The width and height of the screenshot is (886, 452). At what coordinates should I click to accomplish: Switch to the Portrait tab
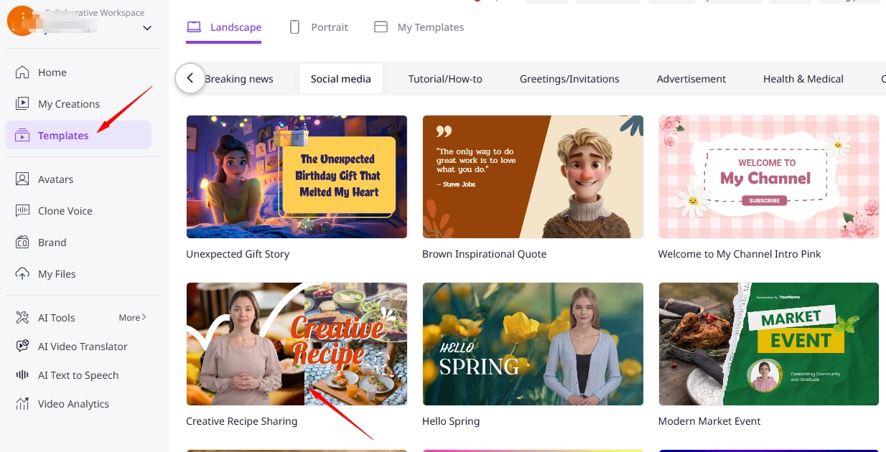[x=318, y=27]
